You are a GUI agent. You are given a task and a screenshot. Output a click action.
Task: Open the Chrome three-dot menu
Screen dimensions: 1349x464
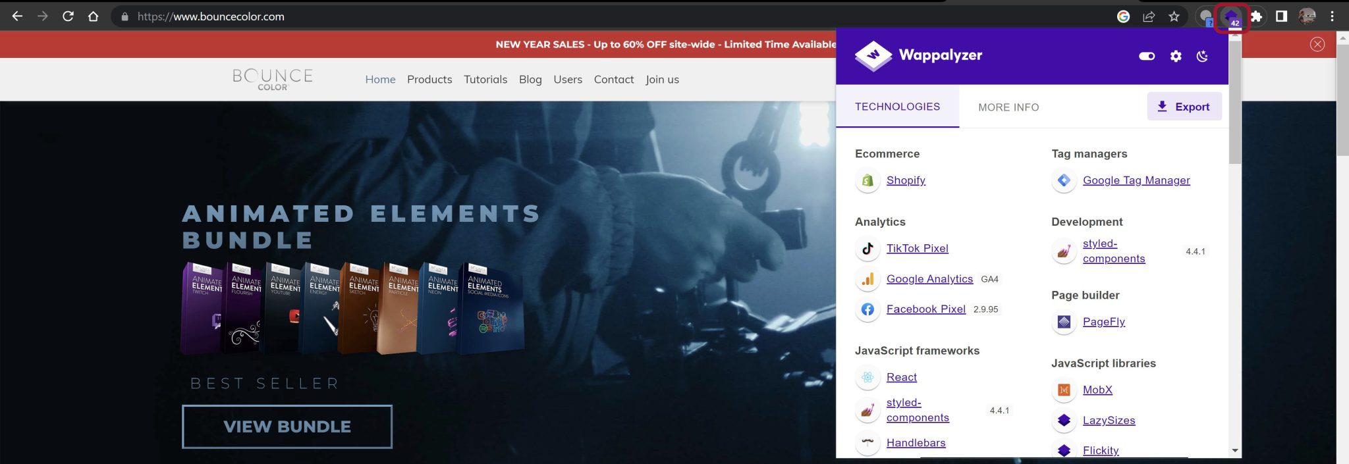1332,16
